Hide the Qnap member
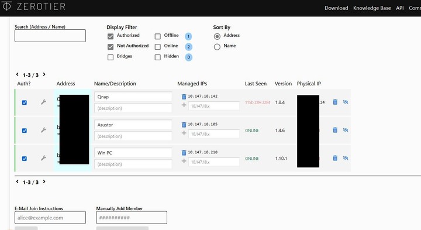 click(x=346, y=102)
